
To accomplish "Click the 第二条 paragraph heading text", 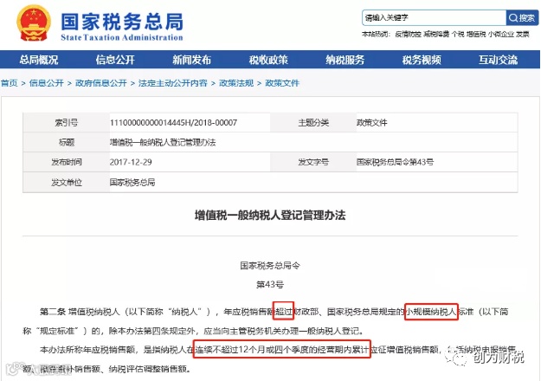I will tap(53, 312).
